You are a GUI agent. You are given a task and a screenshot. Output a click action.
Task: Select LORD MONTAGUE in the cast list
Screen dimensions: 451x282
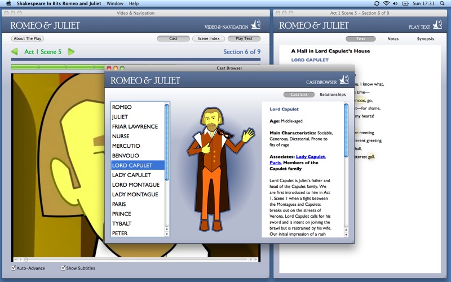tap(138, 185)
